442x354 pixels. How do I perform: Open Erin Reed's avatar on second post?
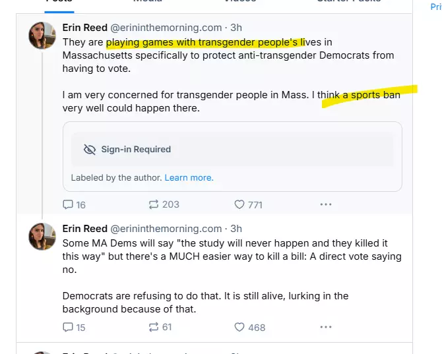42,236
